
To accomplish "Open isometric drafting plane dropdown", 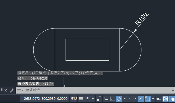I will click(x=135, y=99).
